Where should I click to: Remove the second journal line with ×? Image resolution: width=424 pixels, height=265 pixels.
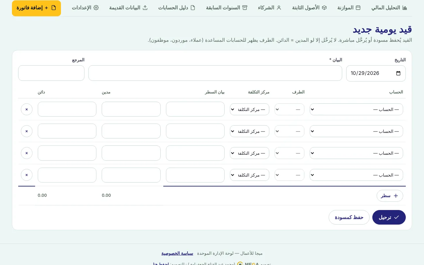pos(26,131)
